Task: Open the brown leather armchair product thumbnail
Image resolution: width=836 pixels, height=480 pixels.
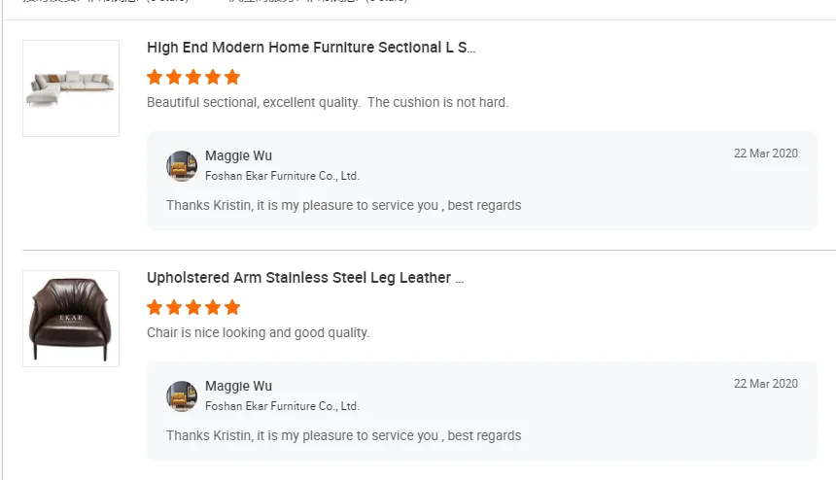Action: [71, 319]
